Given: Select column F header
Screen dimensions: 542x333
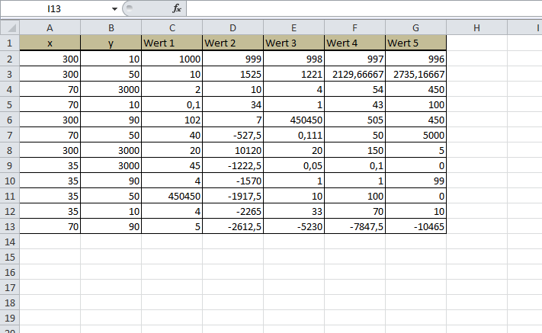Looking at the screenshot, I should point(354,27).
